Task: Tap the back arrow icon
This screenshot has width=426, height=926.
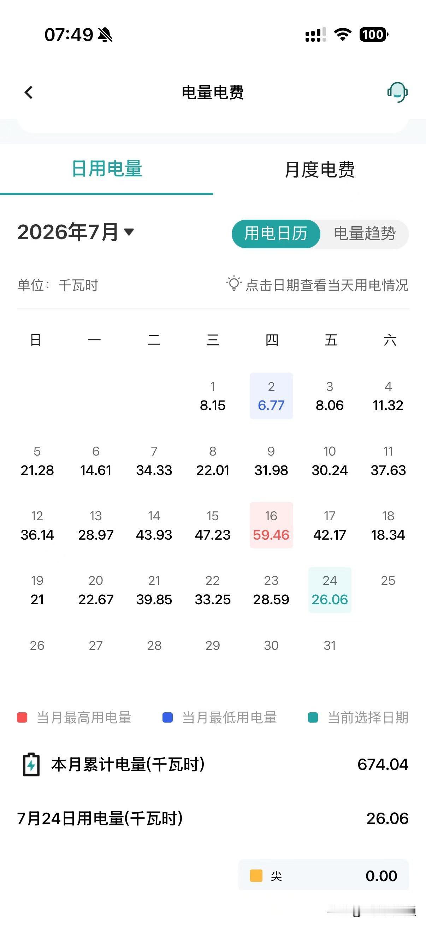Action: [x=28, y=93]
